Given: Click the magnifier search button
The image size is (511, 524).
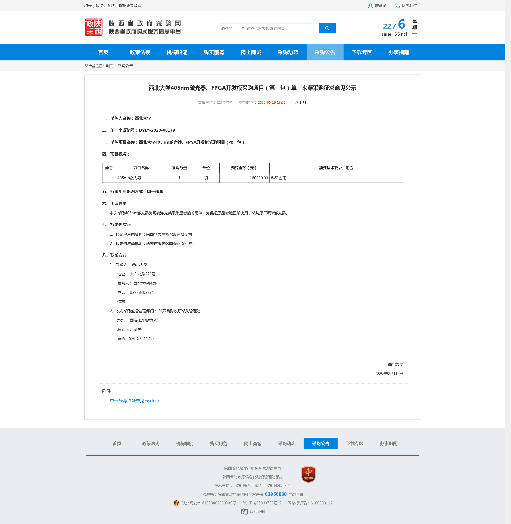Looking at the screenshot, I should pyautogui.click(x=327, y=28).
